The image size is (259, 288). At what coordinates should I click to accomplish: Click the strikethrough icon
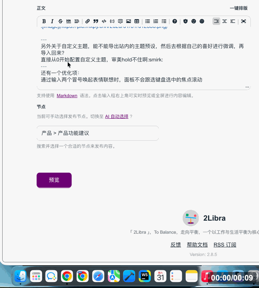click(60, 22)
